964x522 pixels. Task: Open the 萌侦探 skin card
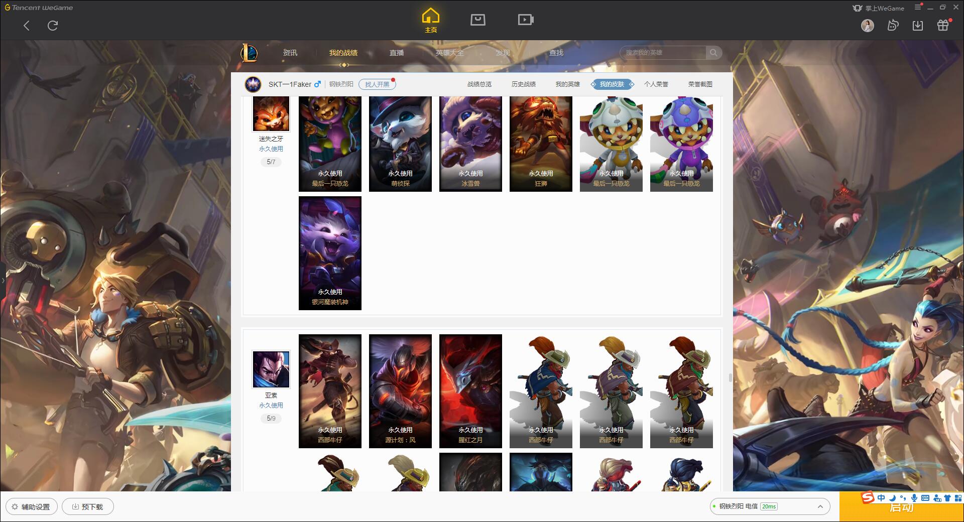400,144
